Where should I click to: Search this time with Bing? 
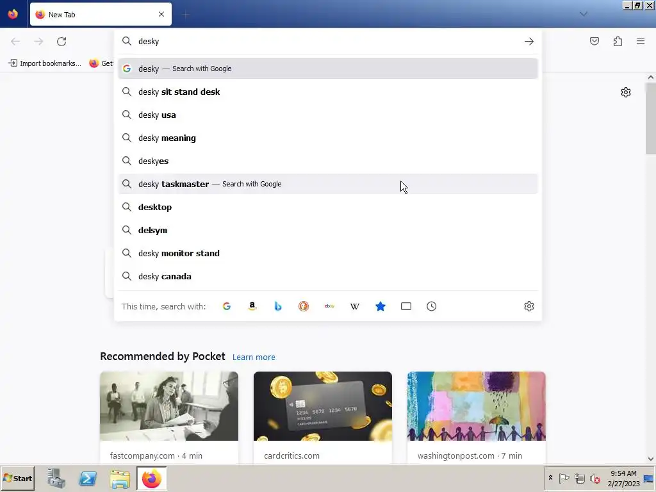278,306
